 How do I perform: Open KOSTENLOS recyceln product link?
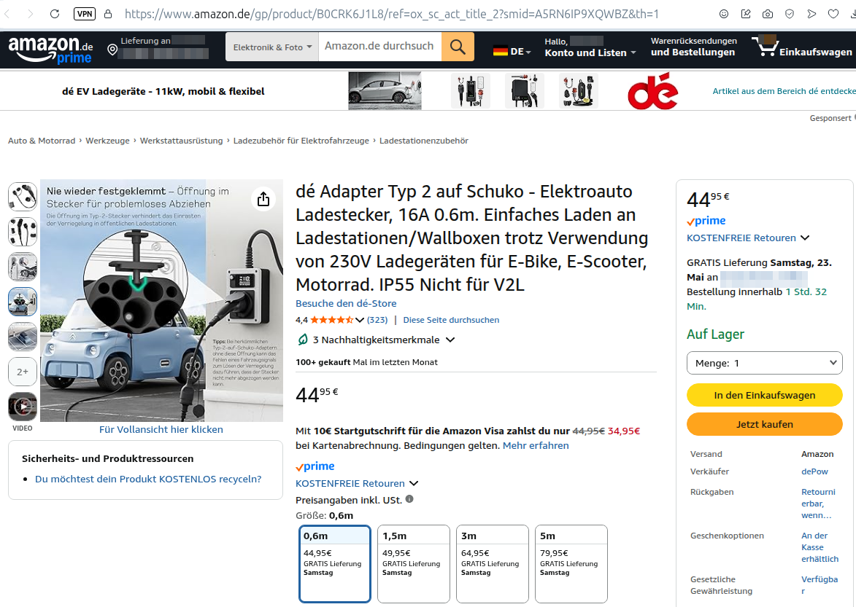coord(148,479)
